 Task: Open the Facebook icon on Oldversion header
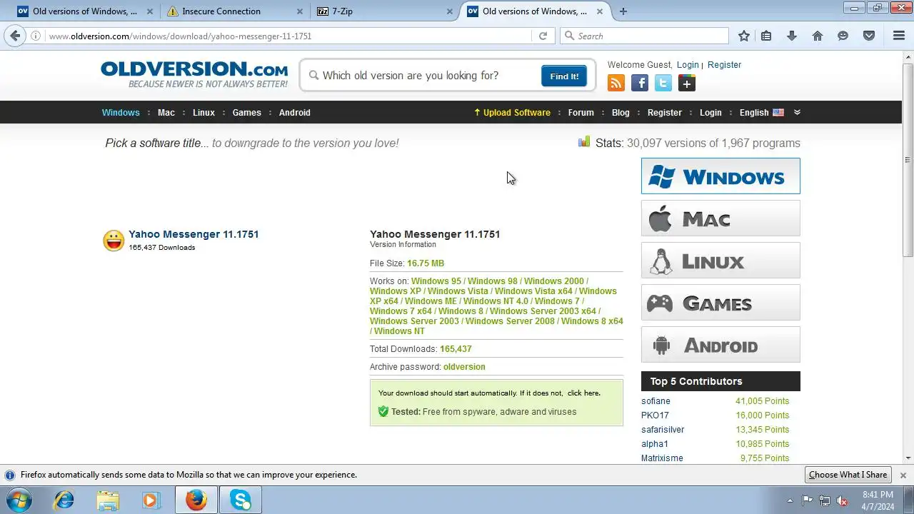(x=640, y=84)
